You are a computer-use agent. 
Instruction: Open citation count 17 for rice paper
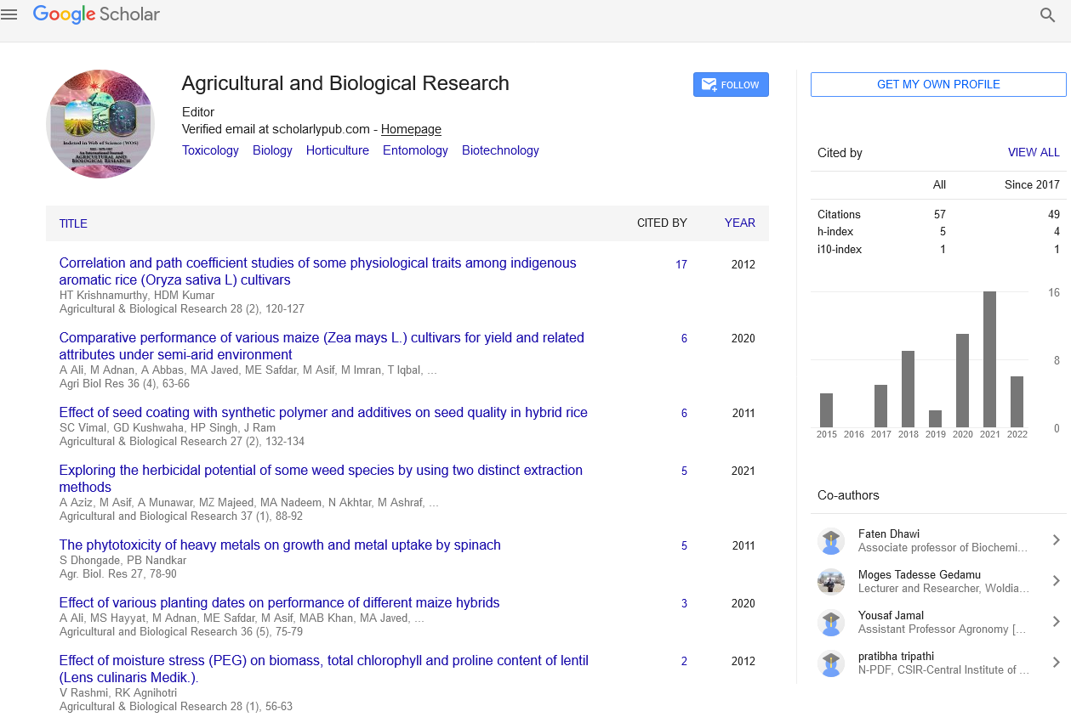tap(681, 264)
